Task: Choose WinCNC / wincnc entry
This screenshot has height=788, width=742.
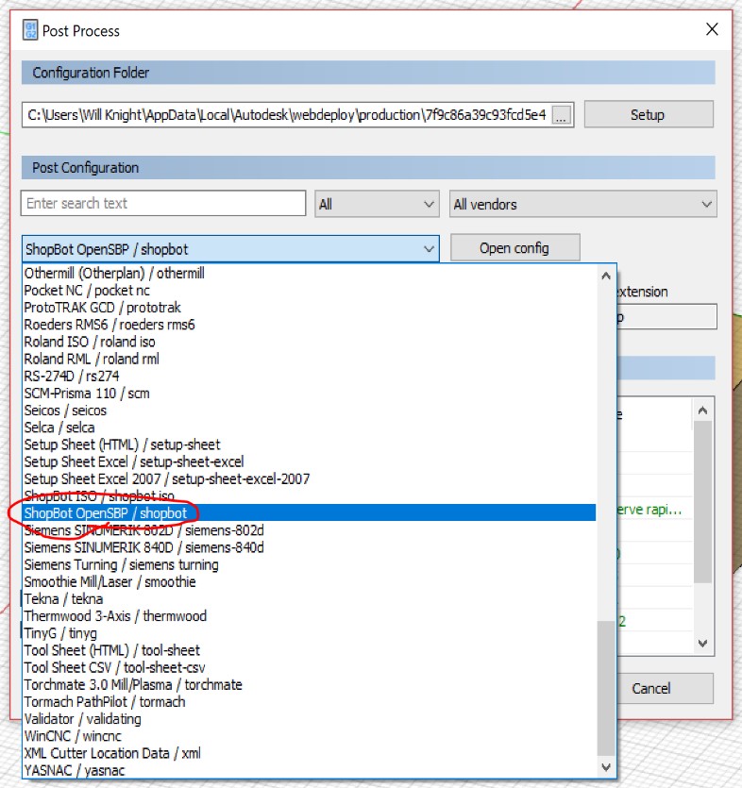Action: (x=310, y=736)
